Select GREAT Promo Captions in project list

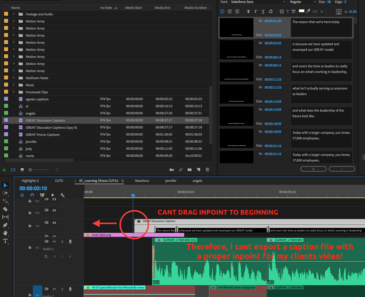43,135
